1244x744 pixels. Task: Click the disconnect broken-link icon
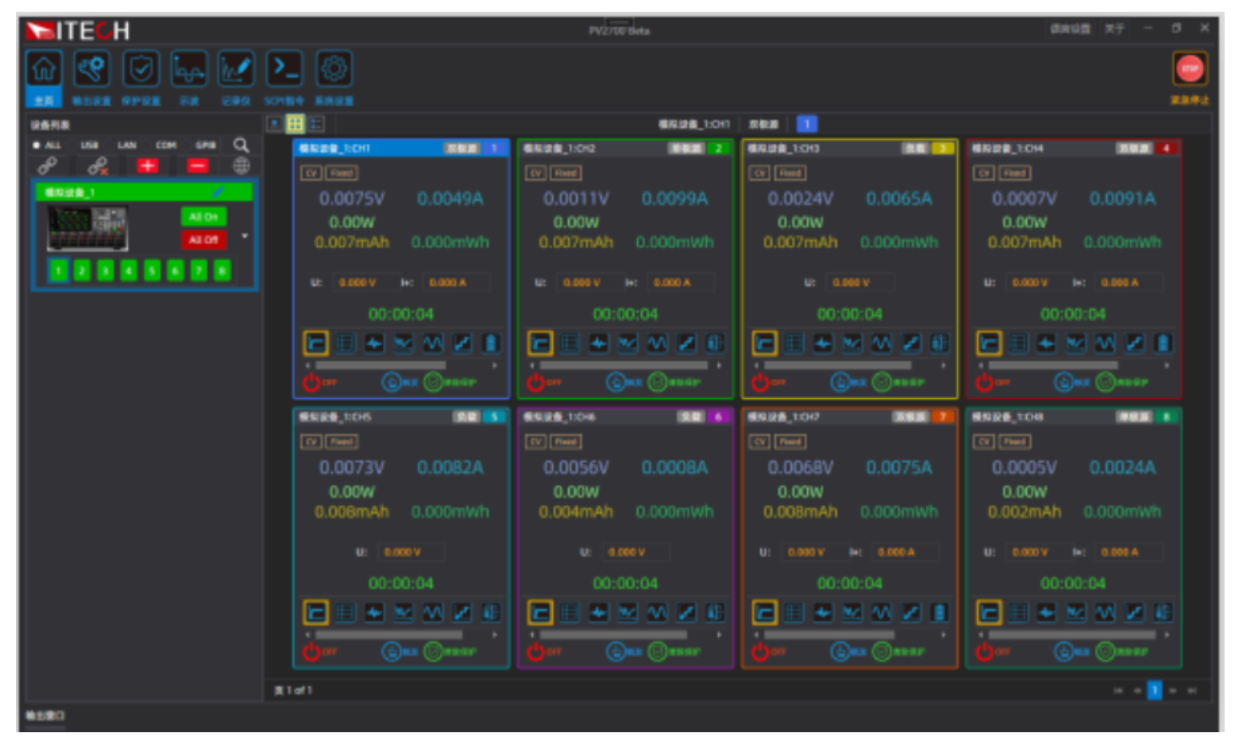click(98, 166)
